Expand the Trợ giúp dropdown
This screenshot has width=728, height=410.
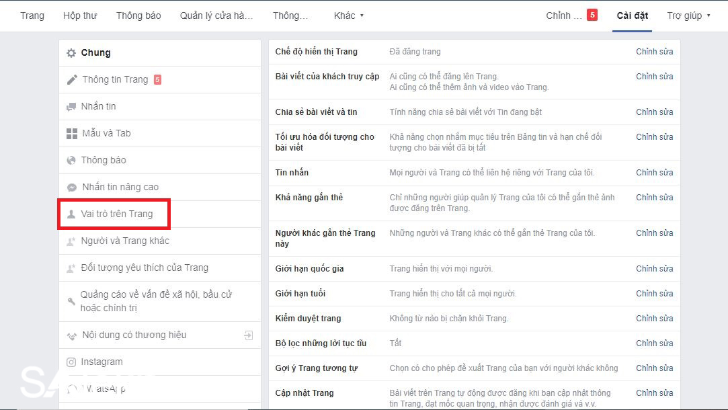point(688,15)
